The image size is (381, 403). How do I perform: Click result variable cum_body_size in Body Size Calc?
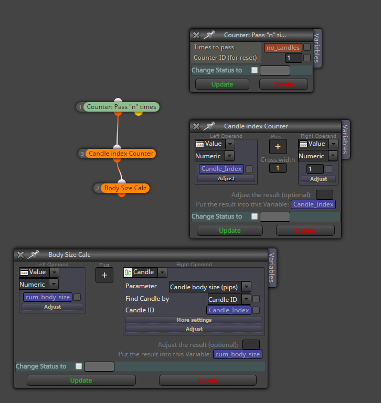click(x=238, y=354)
